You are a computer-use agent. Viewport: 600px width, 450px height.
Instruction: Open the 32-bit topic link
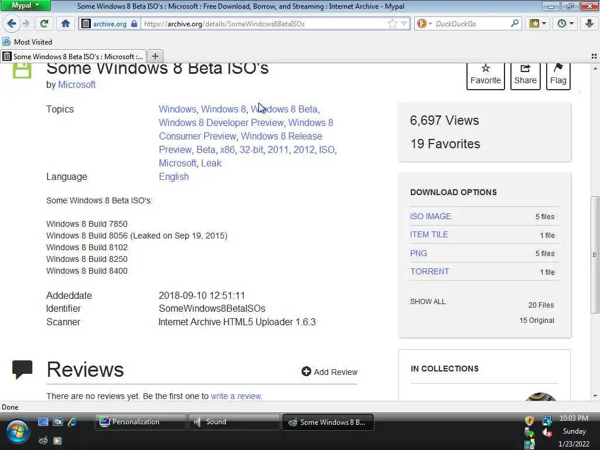[x=251, y=149]
